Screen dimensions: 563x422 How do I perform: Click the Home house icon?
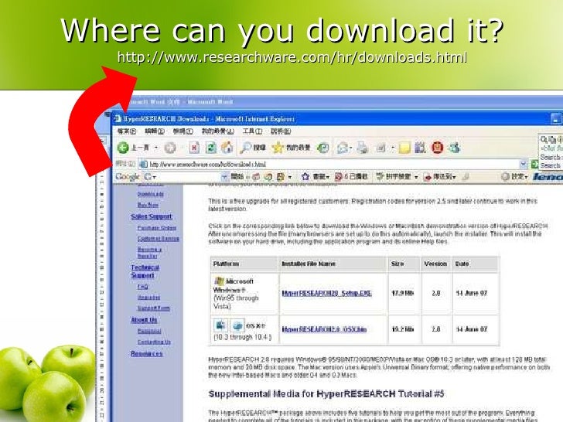coord(227,147)
